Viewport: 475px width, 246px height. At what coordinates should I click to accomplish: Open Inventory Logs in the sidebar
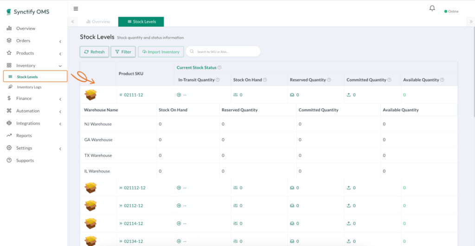pos(29,87)
